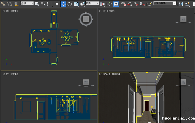Choose the Rectangular Selection Region tool
This screenshot has height=123, width=195.
[50, 4]
